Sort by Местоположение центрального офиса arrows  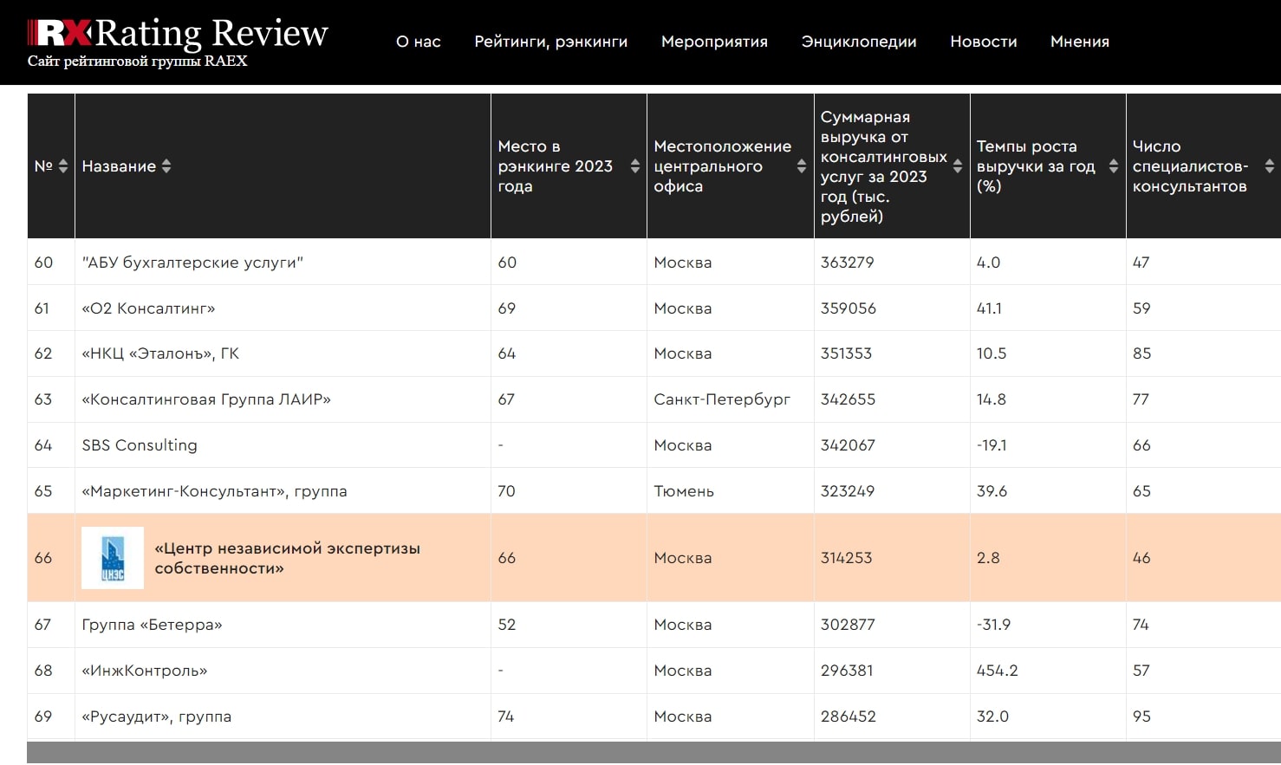click(802, 166)
